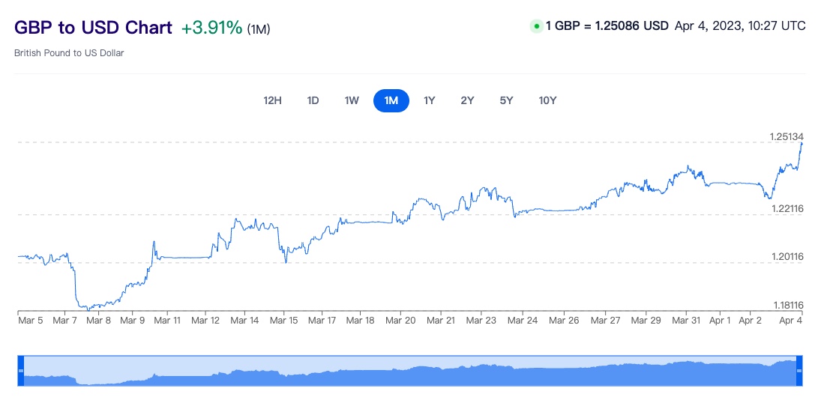Image resolution: width=824 pixels, height=397 pixels.
Task: Open the 10Y chart range
Action: tap(547, 100)
